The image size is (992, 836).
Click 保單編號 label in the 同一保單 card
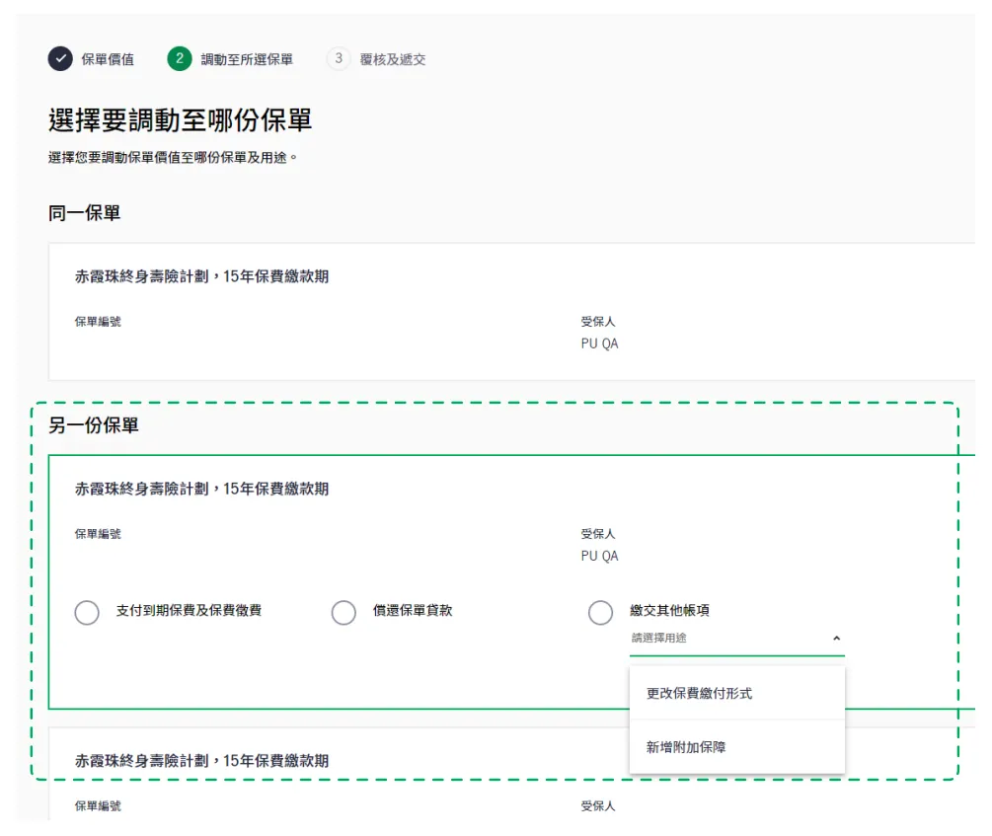(x=98, y=322)
